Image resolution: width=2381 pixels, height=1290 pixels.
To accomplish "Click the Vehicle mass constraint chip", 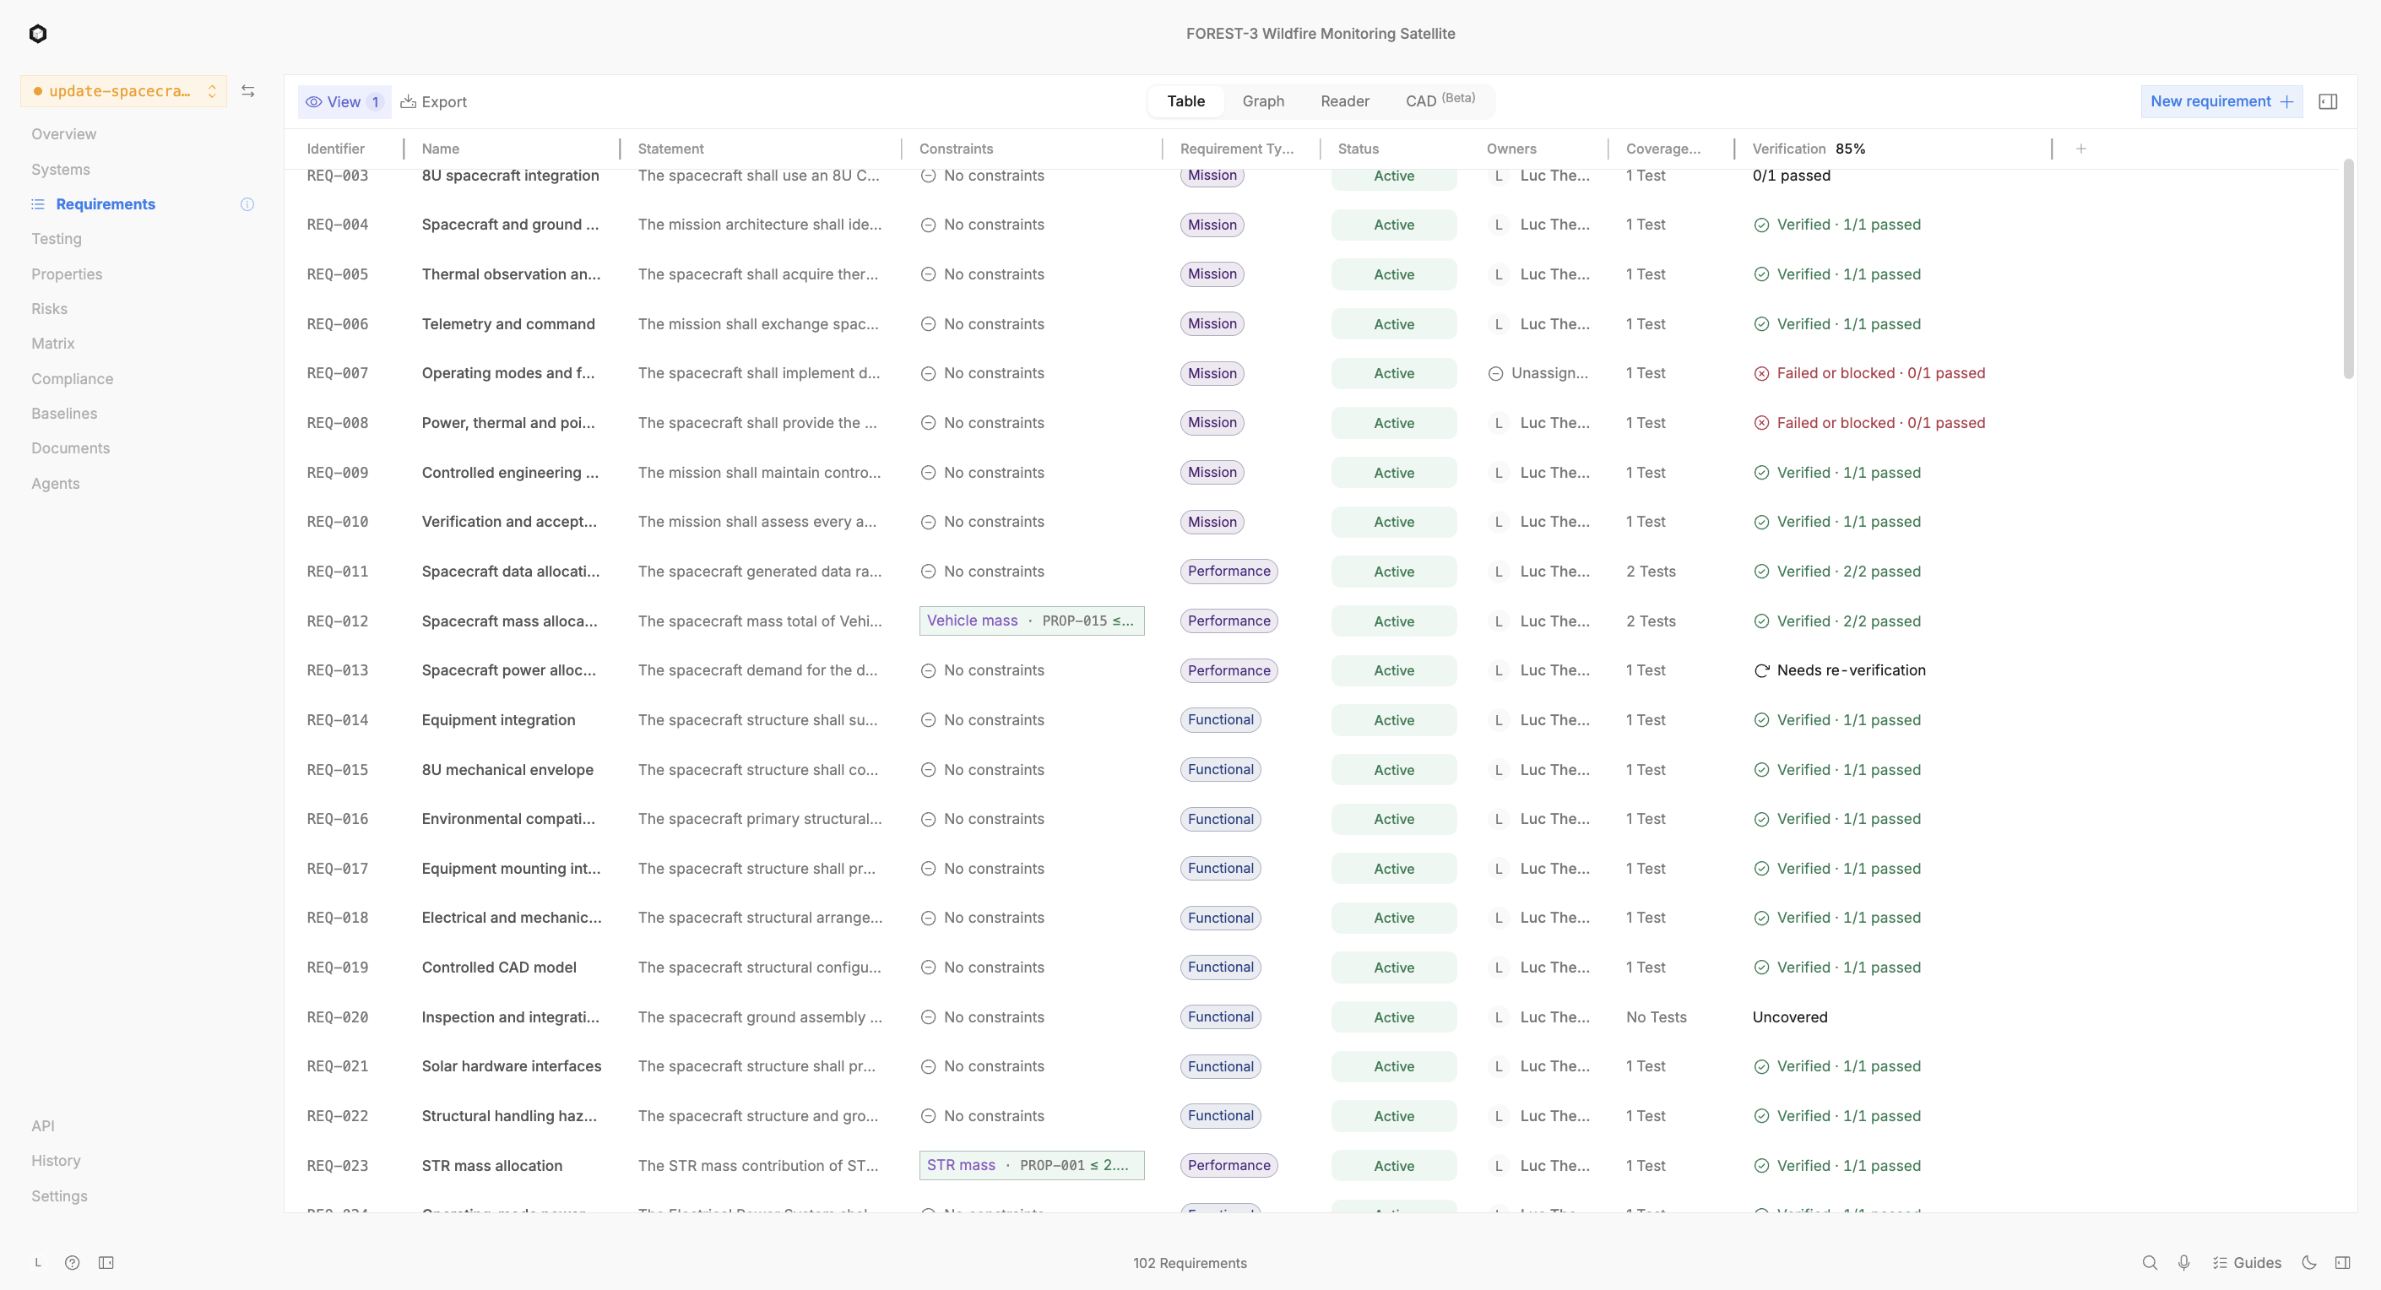I will pos(1032,621).
